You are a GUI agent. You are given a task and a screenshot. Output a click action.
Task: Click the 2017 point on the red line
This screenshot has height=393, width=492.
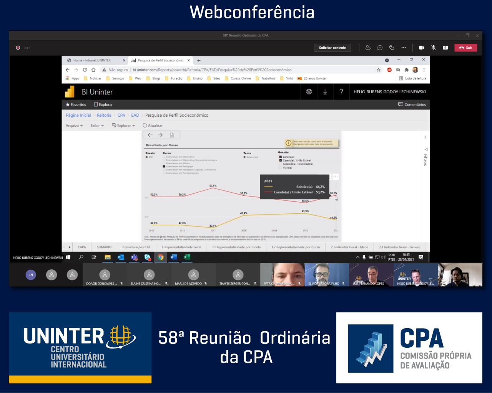pos(213,189)
